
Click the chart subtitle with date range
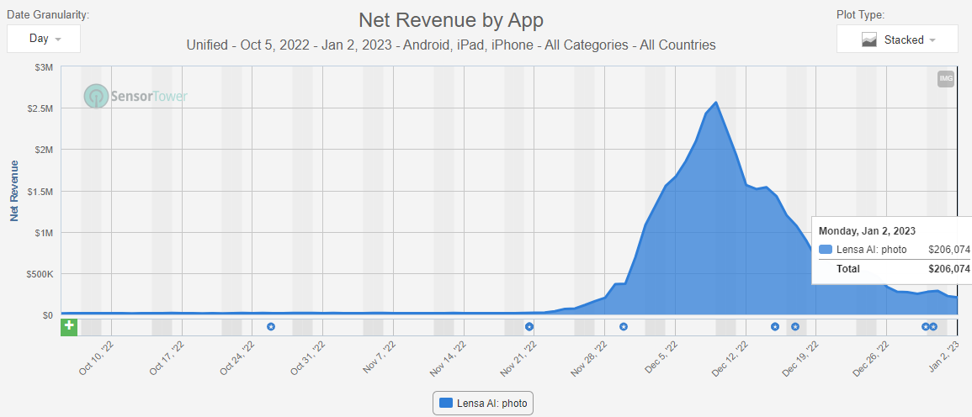[x=451, y=45]
